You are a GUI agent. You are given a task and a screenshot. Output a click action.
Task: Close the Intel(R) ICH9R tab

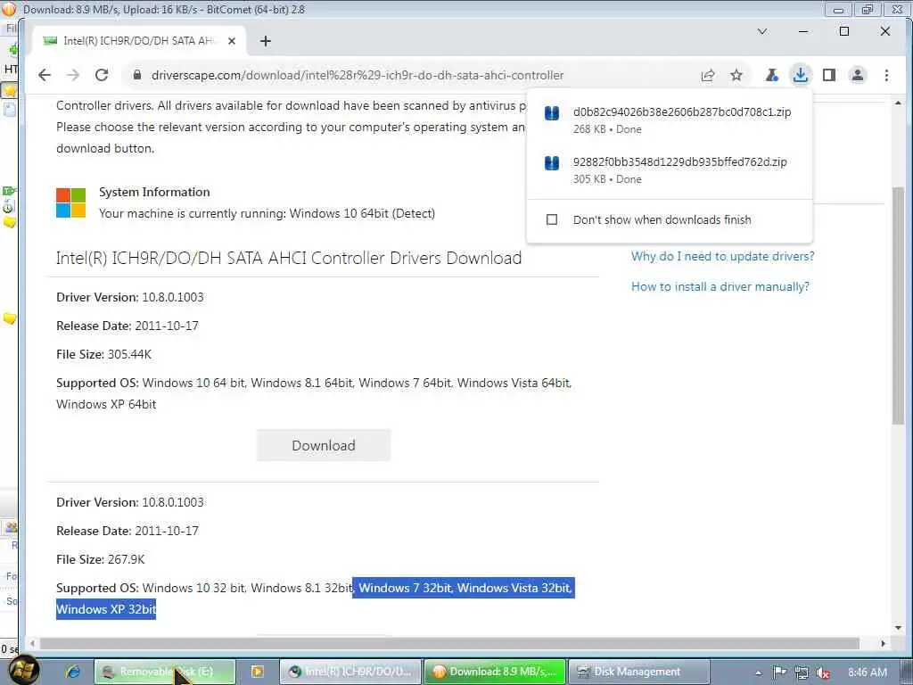click(x=232, y=41)
